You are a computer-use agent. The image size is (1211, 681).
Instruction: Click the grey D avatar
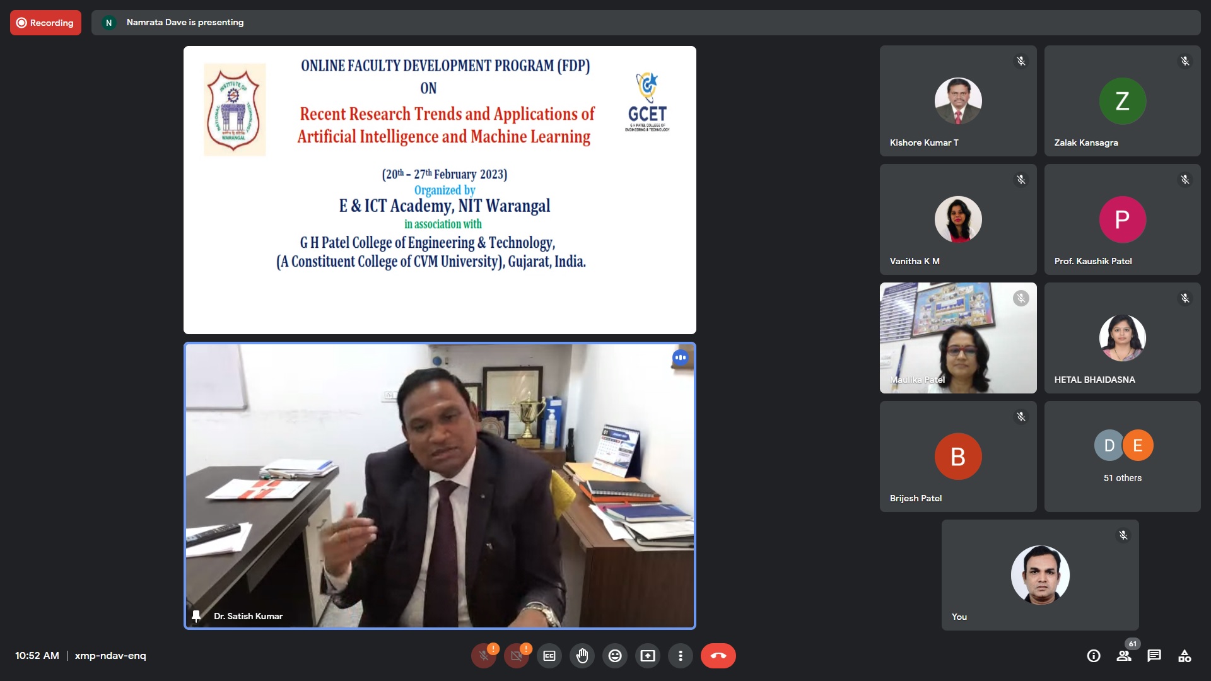[1109, 445]
